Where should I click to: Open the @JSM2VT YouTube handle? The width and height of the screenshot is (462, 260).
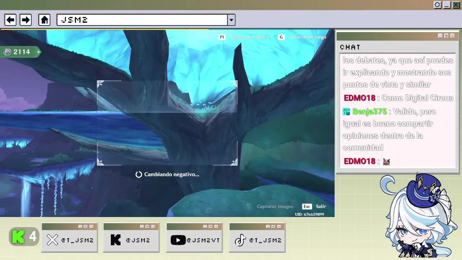(203, 240)
